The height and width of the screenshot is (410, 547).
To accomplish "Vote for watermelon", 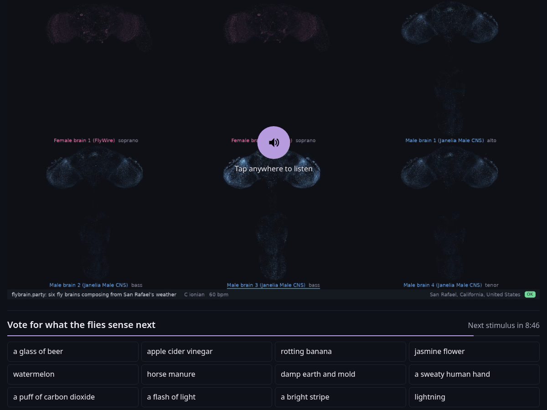I will (x=73, y=374).
